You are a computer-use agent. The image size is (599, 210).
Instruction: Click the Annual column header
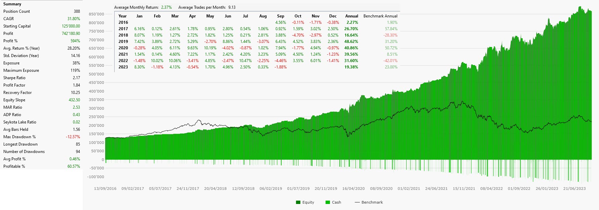pos(351,16)
